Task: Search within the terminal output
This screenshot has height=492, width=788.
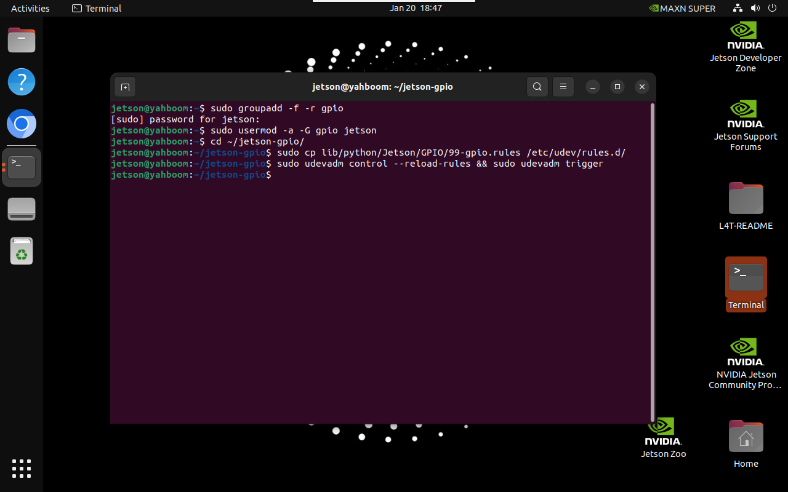Action: 537,87
